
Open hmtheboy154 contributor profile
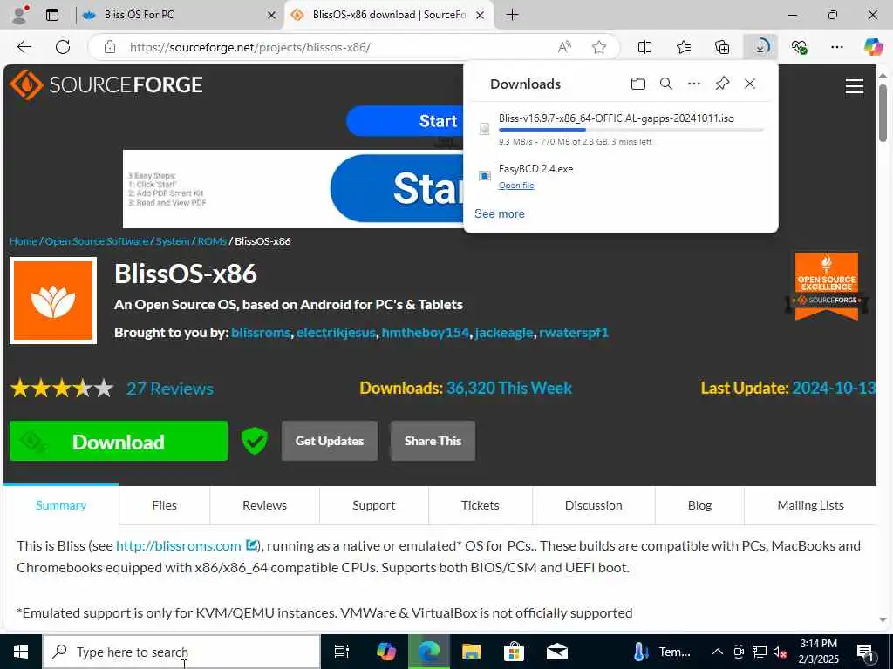(426, 332)
